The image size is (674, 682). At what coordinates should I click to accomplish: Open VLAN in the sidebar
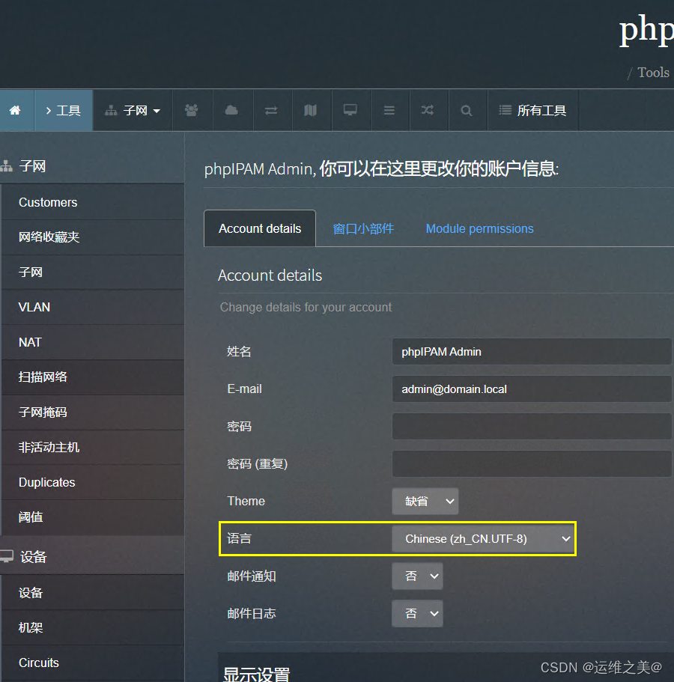coord(93,307)
